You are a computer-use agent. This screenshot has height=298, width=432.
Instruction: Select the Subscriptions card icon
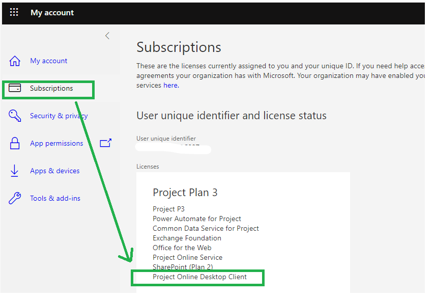[15, 88]
